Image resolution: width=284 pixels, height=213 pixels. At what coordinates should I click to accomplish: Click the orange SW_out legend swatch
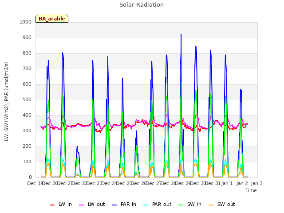click(x=211, y=205)
